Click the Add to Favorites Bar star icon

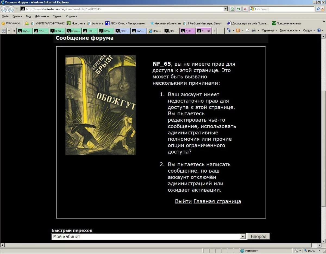[x=27, y=23]
